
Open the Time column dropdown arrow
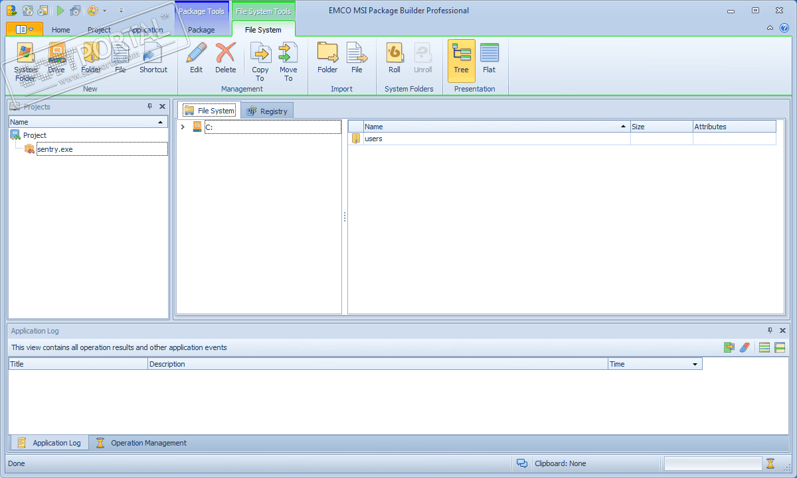695,364
